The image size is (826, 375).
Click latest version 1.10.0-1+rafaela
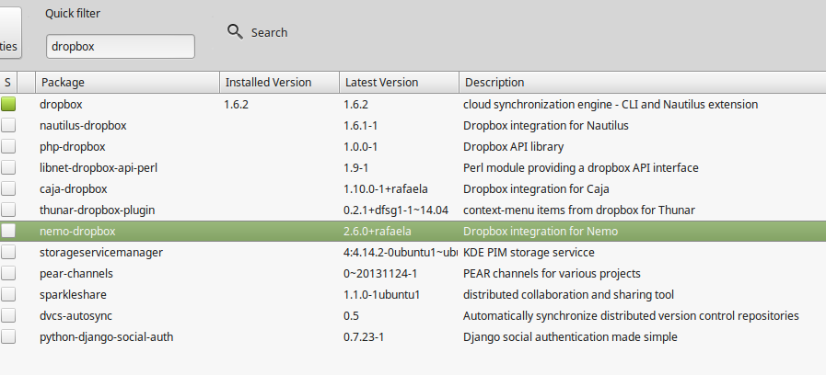[x=386, y=188]
